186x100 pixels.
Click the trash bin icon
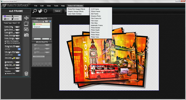26,74
